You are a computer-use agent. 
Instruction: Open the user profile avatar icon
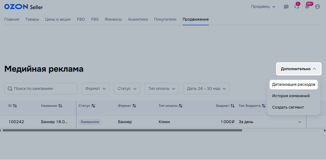[317, 7]
